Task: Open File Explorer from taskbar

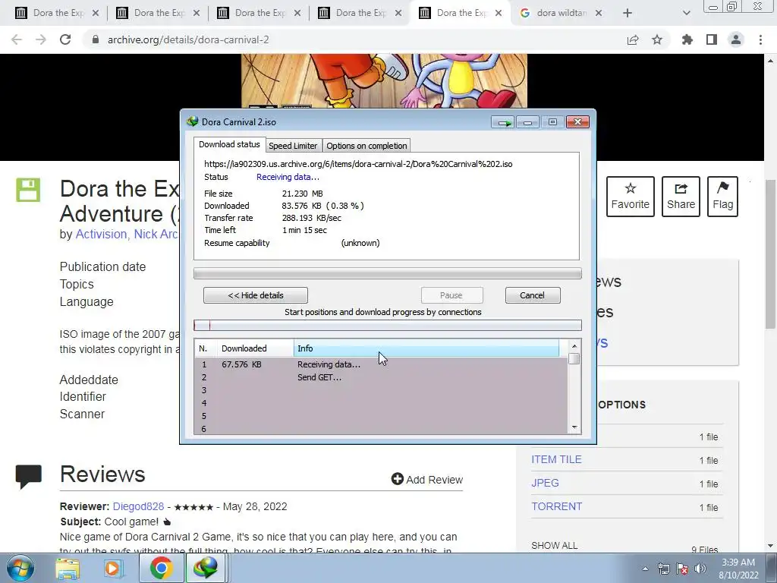Action: click(68, 569)
